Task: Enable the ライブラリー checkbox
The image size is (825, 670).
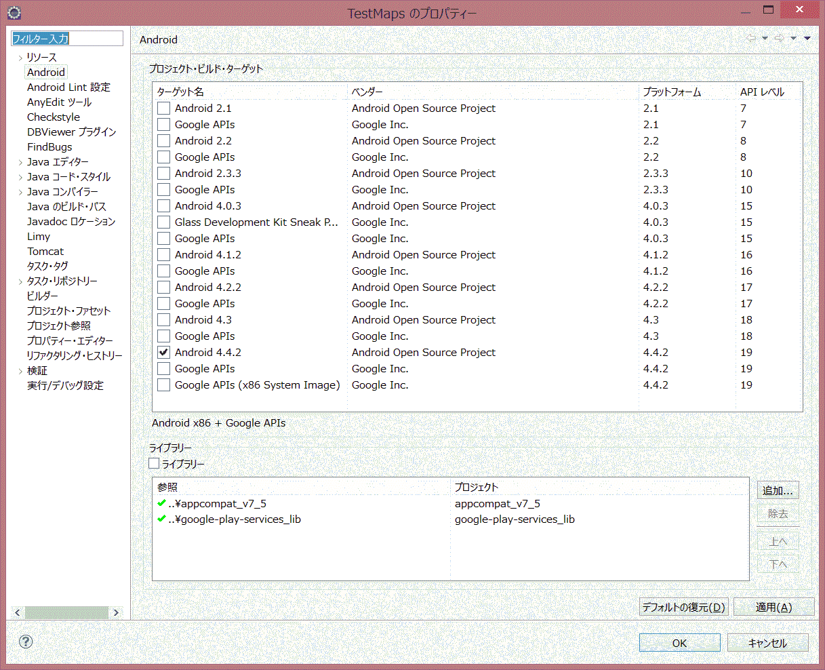Action: tap(154, 464)
